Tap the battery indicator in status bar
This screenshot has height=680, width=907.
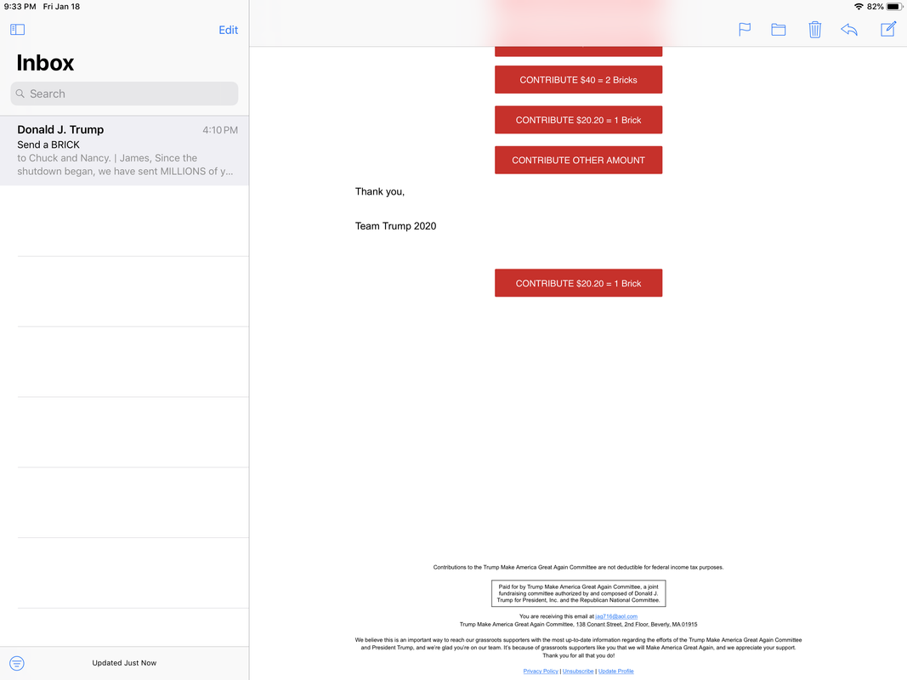pyautogui.click(x=894, y=6)
